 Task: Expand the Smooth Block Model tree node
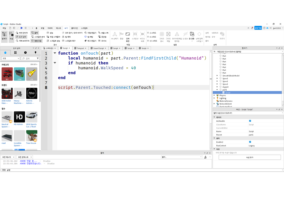pyautogui.click(x=217, y=76)
